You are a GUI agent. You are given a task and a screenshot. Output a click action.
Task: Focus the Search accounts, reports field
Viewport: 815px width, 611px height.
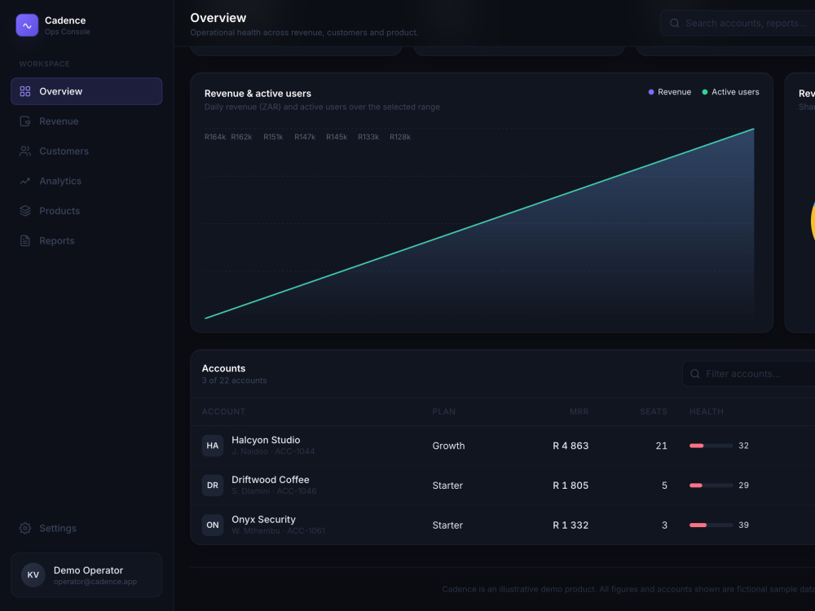[x=738, y=23]
